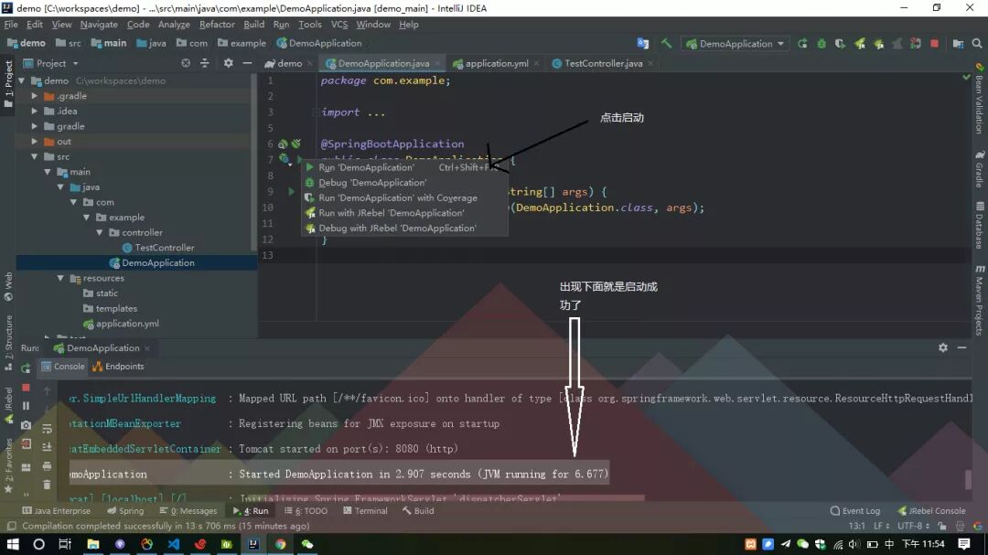988x555 pixels.
Task: Open the DemoApplication run configuration dropdown
Action: click(736, 44)
